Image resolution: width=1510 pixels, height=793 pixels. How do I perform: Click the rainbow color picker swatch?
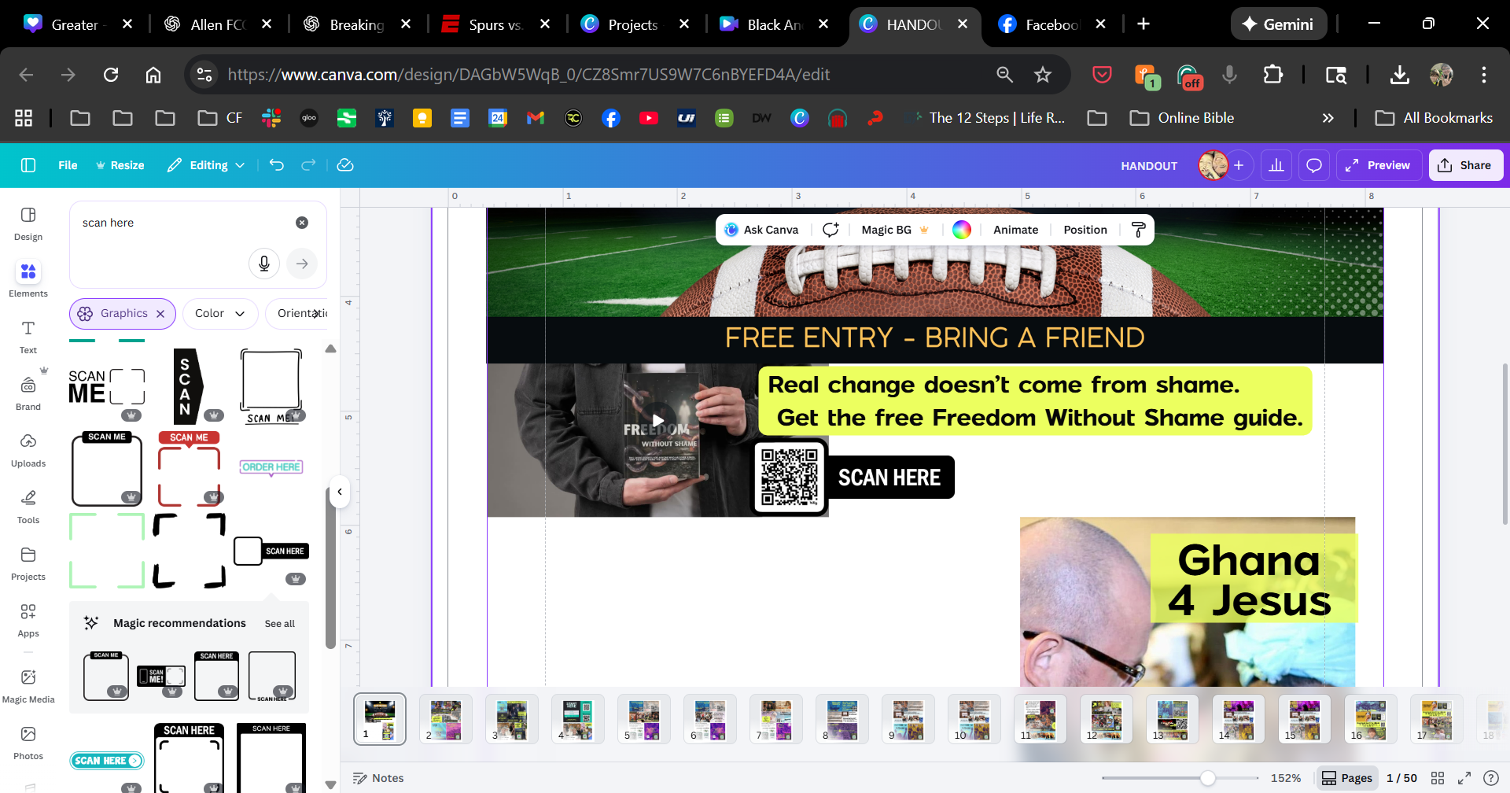[961, 230]
